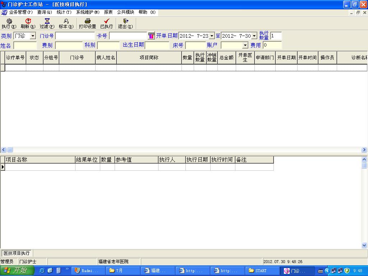Click the 出生日期 input field
The image size is (368, 276).
[157, 45]
